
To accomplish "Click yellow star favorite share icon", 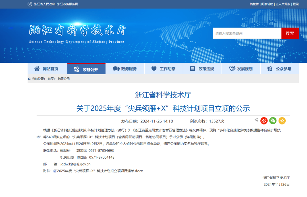I will (282, 121).
